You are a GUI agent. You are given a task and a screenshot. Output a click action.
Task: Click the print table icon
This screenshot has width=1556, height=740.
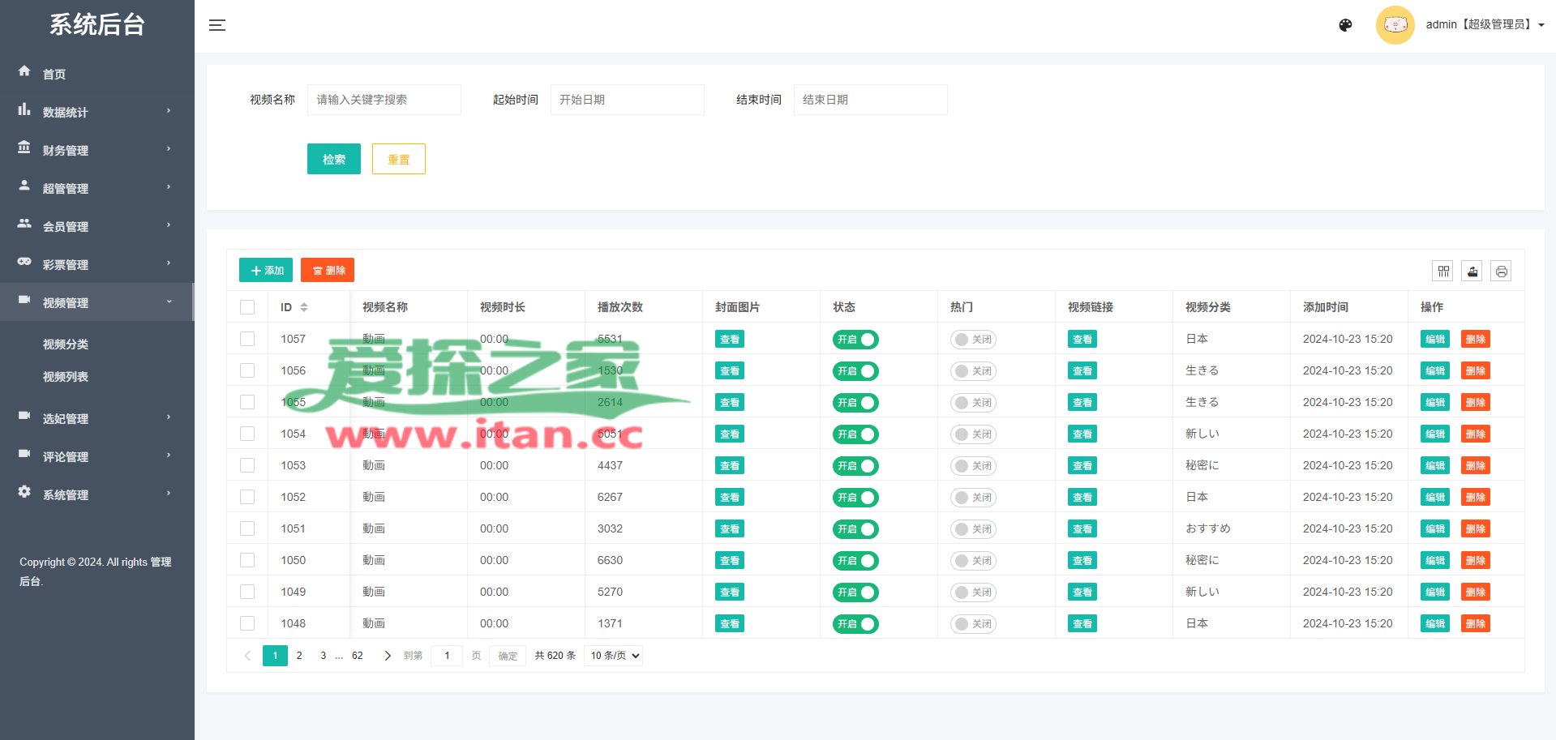click(1501, 272)
